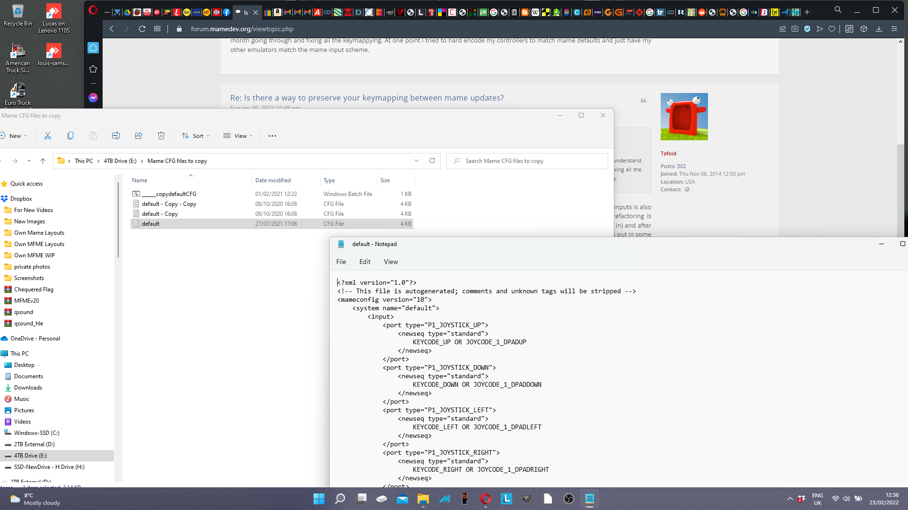Screen dimensions: 908x510
Task: Select the default - Copy - Copy file
Action: [x=169, y=204]
